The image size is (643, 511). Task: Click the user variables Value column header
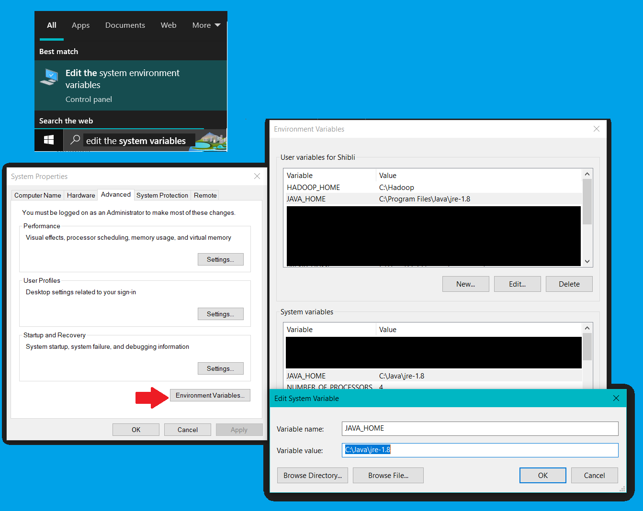479,176
